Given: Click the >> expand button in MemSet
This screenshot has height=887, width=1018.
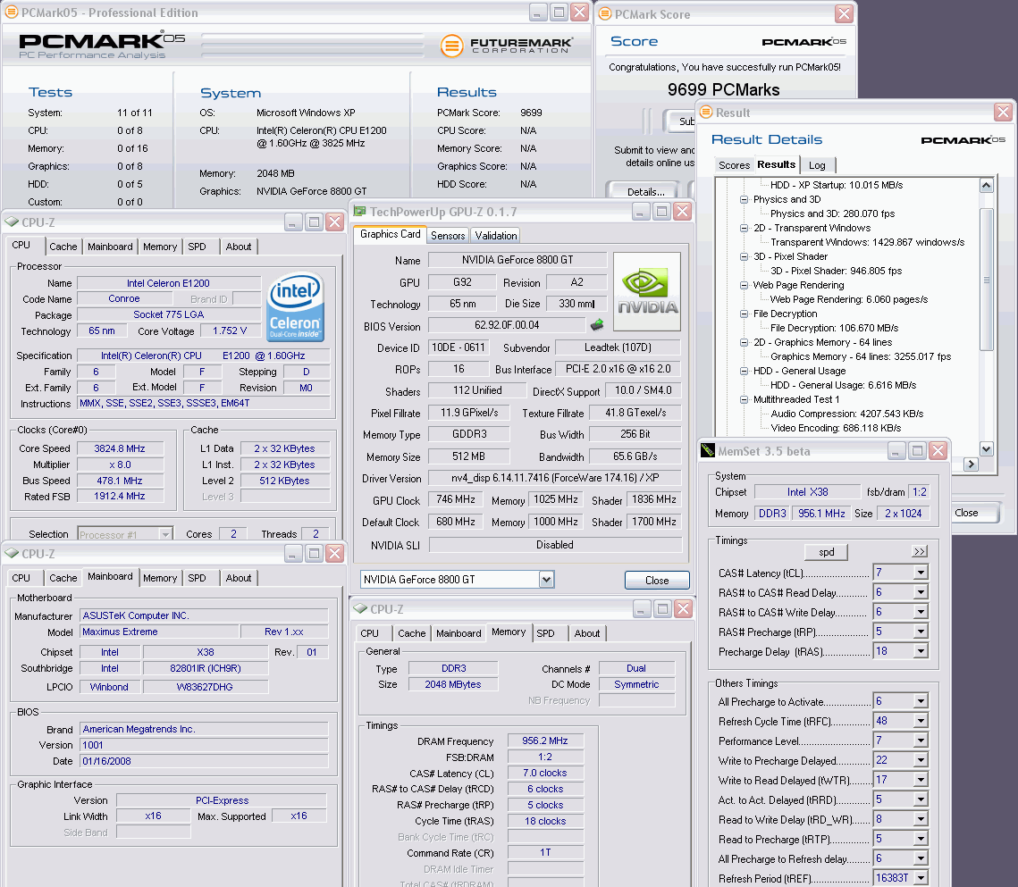Looking at the screenshot, I should pyautogui.click(x=920, y=551).
